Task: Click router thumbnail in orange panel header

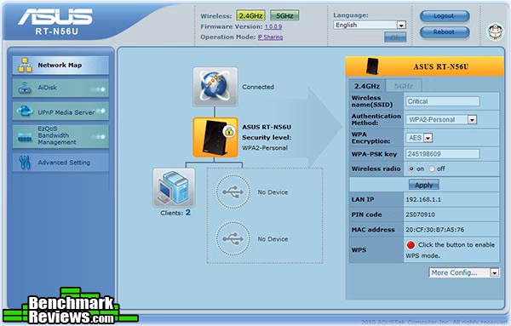Action: (x=372, y=66)
